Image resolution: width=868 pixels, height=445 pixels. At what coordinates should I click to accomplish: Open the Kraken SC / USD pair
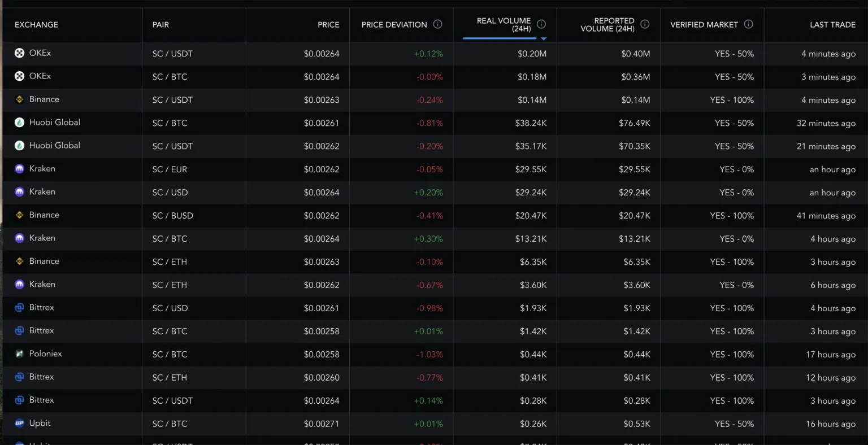click(170, 193)
